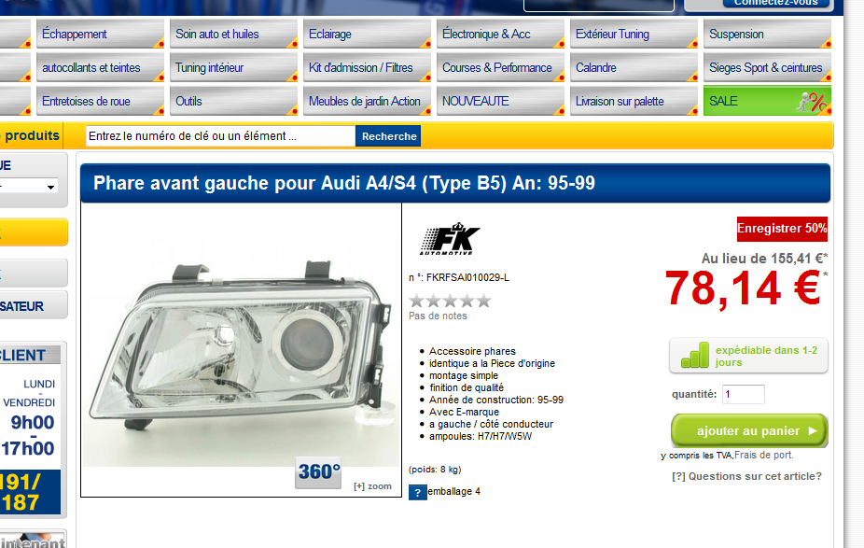The image size is (864, 548).
Task: Select the Suspension category
Action: coord(767,34)
